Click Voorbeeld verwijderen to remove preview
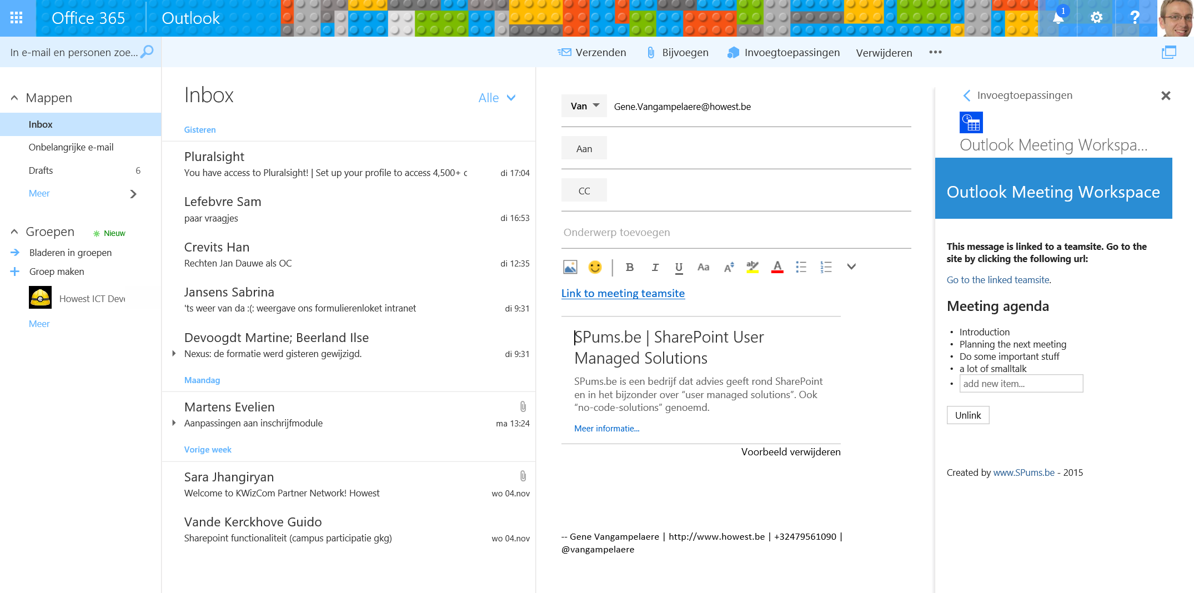Image resolution: width=1194 pixels, height=593 pixels. pos(791,452)
